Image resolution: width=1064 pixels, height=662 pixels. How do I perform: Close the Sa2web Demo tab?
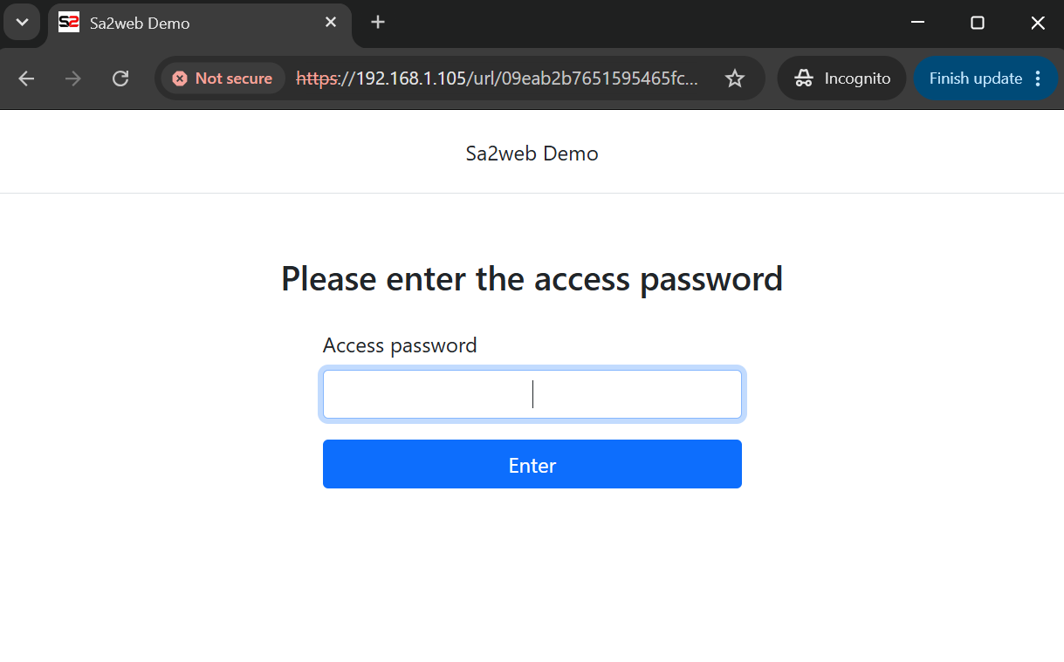click(x=331, y=23)
